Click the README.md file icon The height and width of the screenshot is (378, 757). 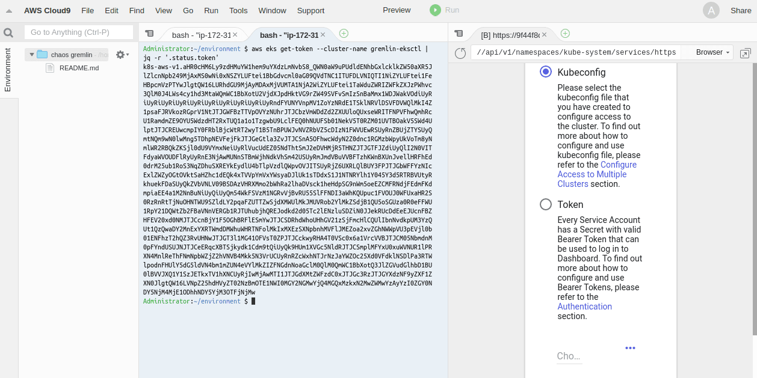pyautogui.click(x=50, y=68)
